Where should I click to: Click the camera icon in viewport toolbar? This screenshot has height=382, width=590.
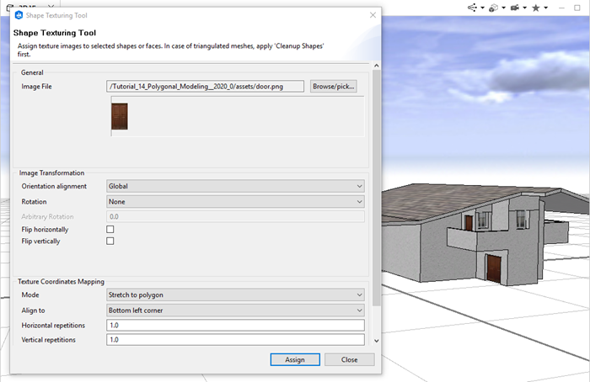point(514,8)
